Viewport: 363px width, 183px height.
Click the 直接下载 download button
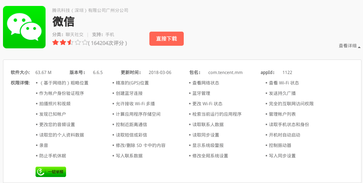click(167, 39)
